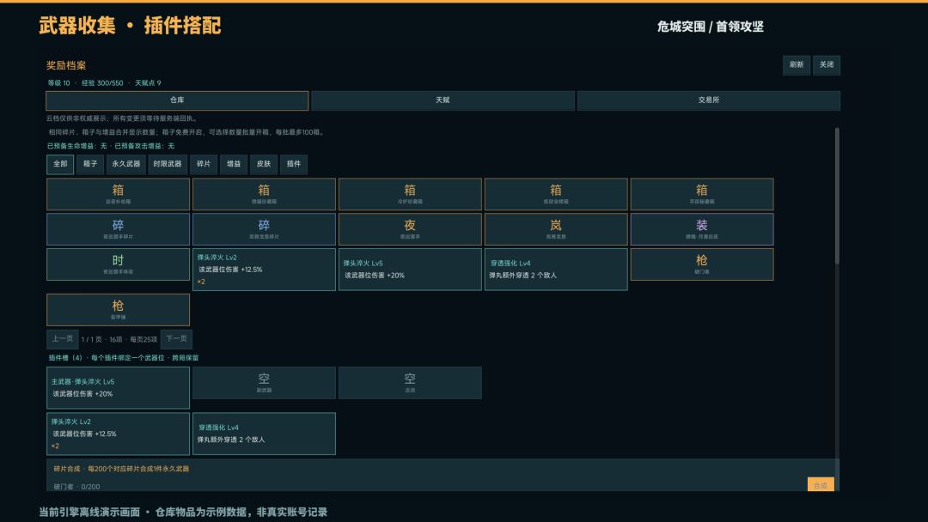The height and width of the screenshot is (522, 928).
Task: Filter inventory by 箱子
Action: 90,164
